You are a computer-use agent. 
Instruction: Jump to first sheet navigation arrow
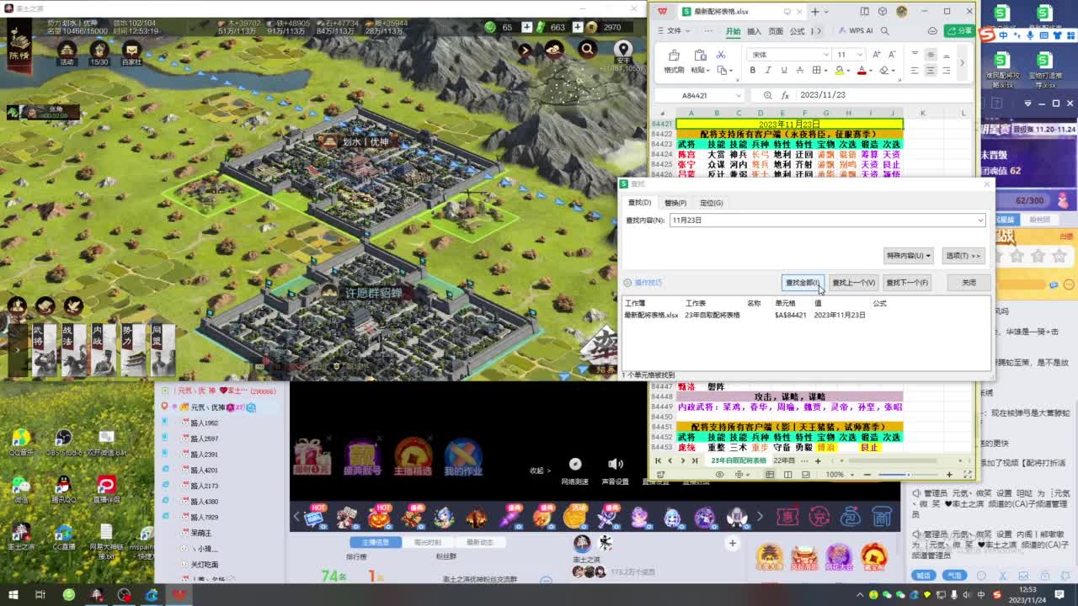point(659,460)
